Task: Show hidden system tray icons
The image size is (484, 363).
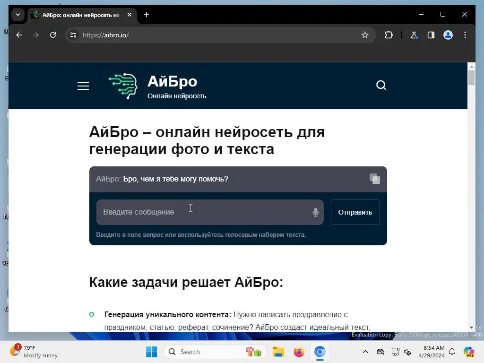Action: click(365, 352)
